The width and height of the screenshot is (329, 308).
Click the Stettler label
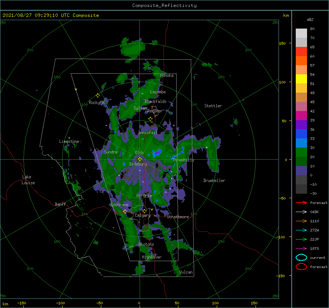(213, 106)
